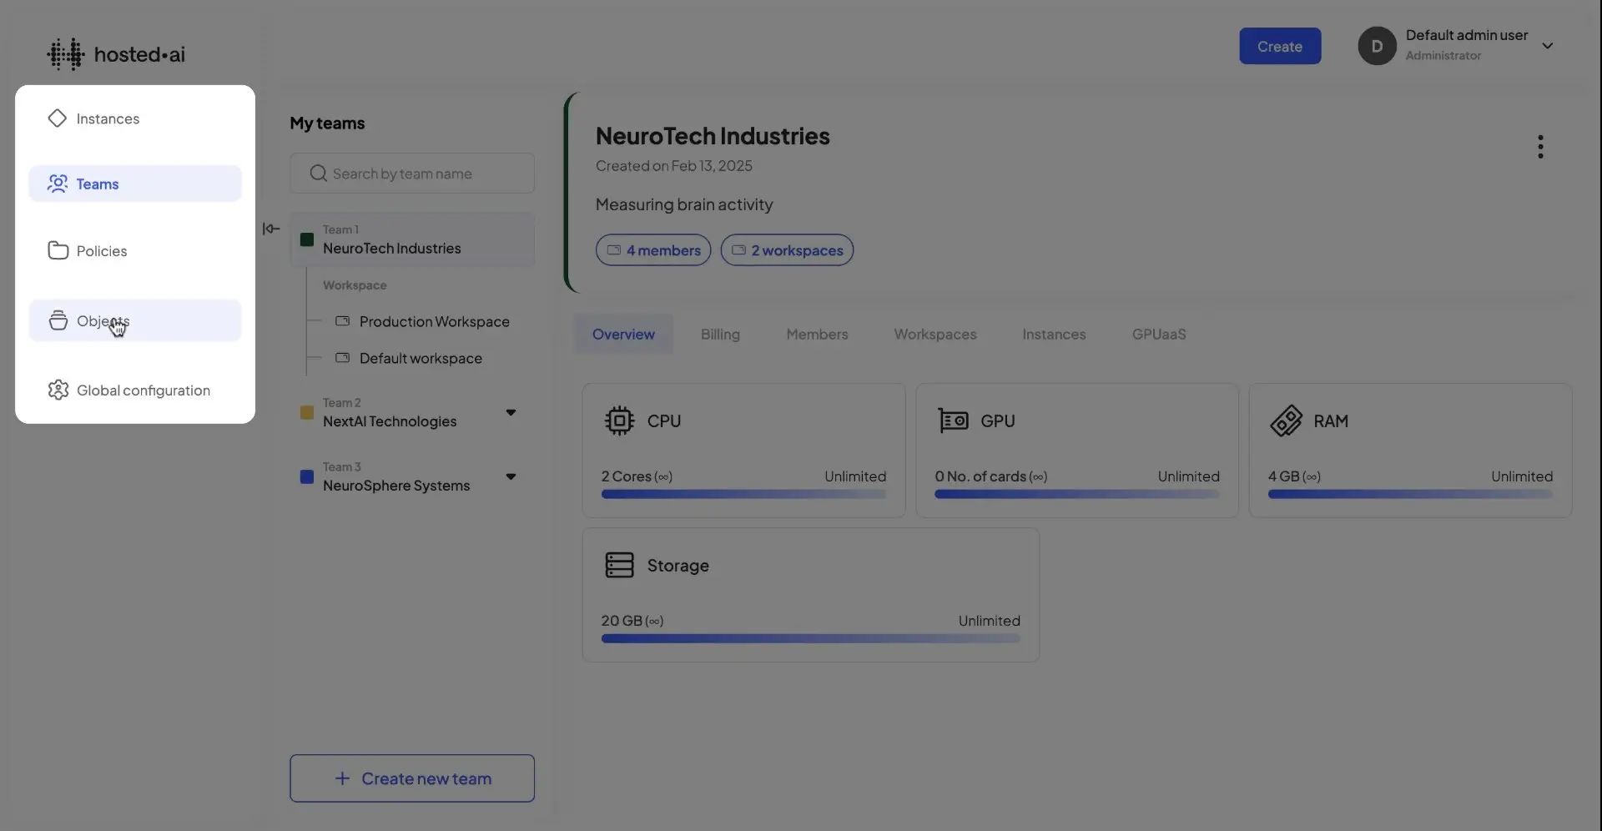Viewport: 1602px width, 831px height.
Task: Collapse the teams panel with the arrow toggle
Action: (x=270, y=228)
